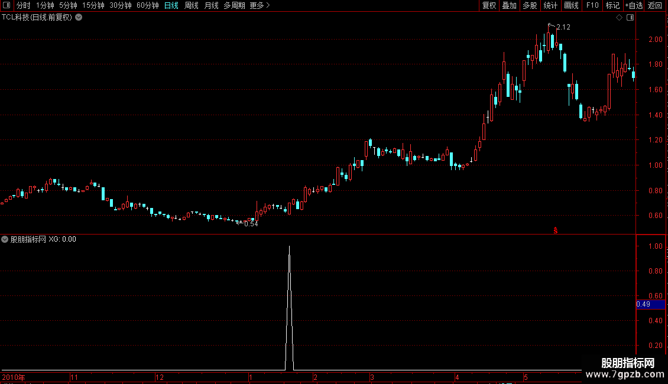Open 多周期 multi-period view

(234, 5)
